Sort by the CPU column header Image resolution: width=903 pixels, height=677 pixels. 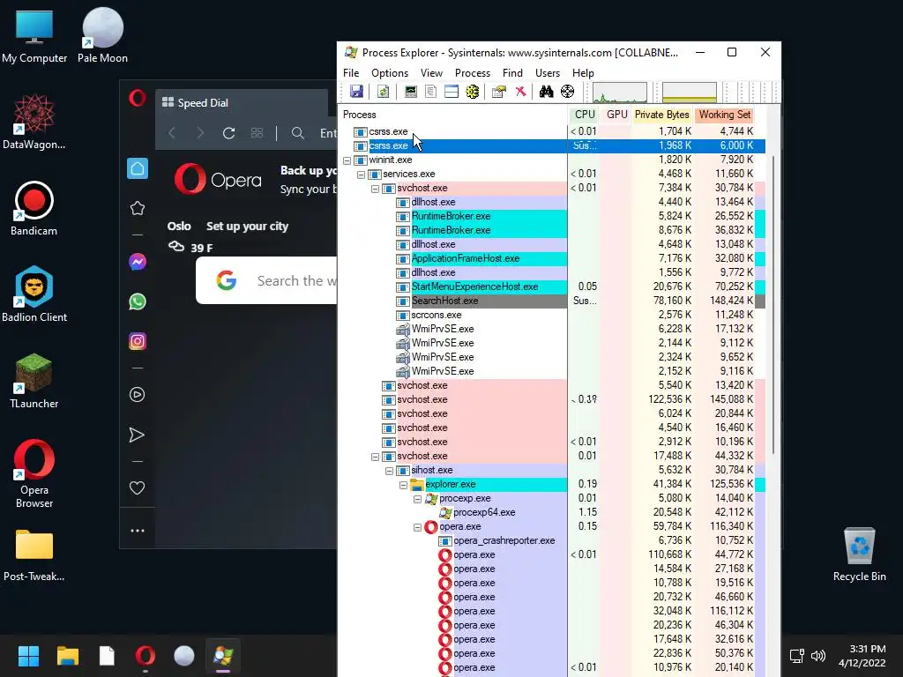(584, 115)
